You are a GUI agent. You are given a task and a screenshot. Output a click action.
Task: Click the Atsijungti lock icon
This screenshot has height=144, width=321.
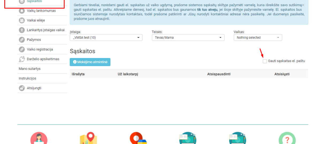click(x=22, y=88)
